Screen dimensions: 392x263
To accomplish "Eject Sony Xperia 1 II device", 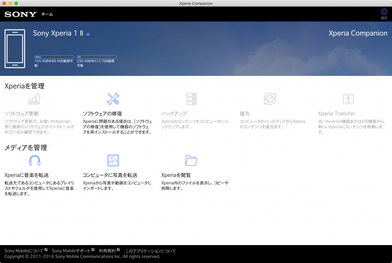I will pos(88,34).
